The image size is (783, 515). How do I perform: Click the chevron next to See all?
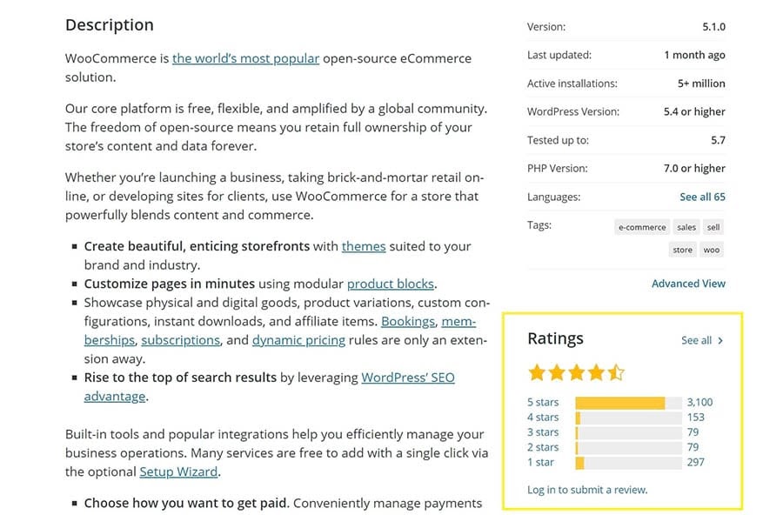click(720, 341)
